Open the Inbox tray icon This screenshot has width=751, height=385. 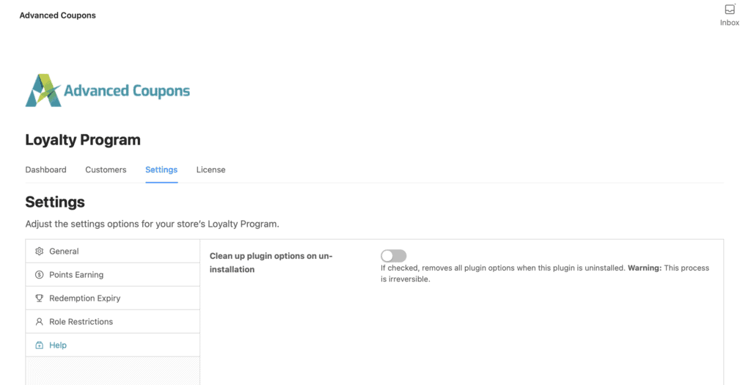tap(729, 10)
